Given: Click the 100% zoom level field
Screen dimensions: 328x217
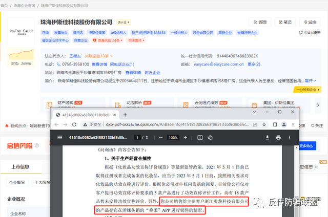Looking at the screenshot, I should (173, 138).
